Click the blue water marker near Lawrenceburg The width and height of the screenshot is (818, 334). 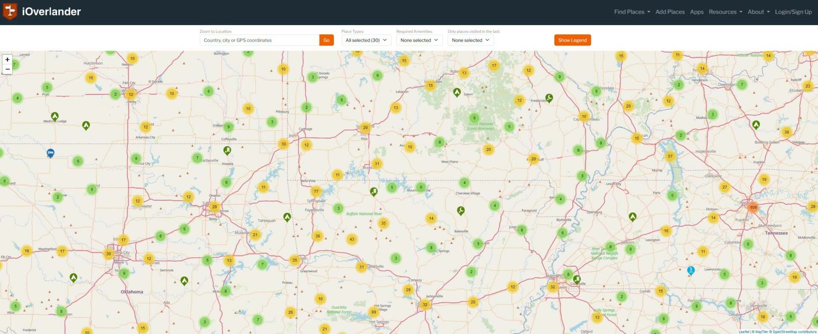click(691, 270)
